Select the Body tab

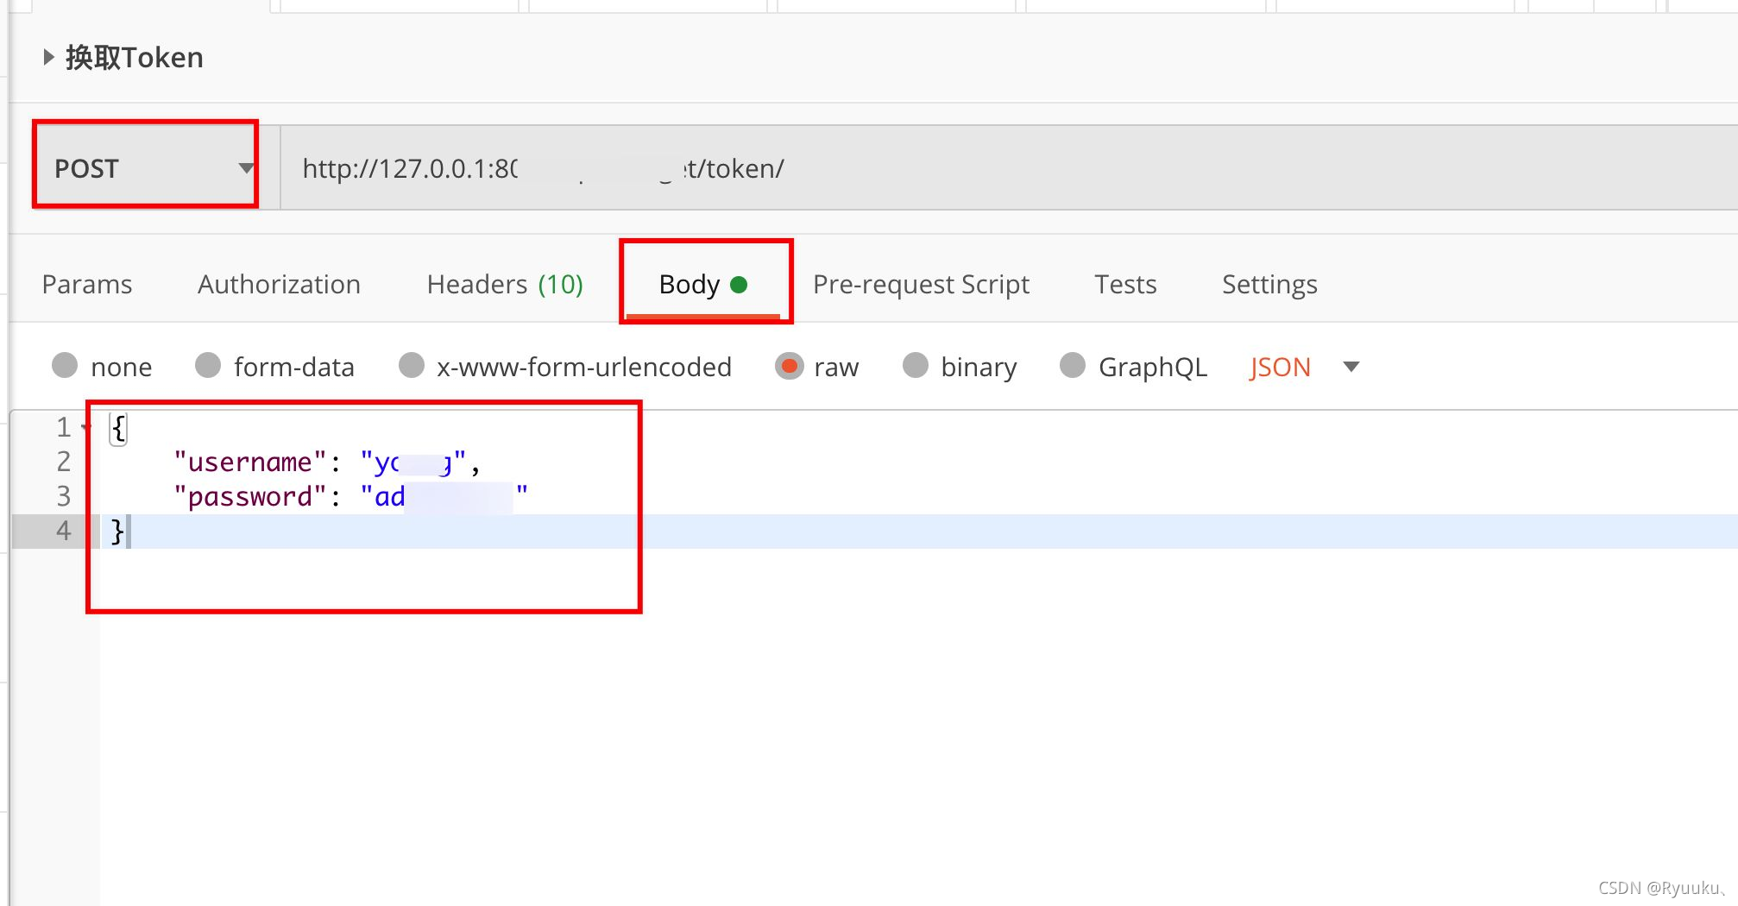703,284
